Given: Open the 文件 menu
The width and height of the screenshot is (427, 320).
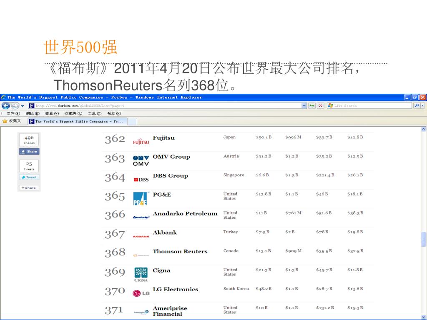Looking at the screenshot, I should pos(13,113).
